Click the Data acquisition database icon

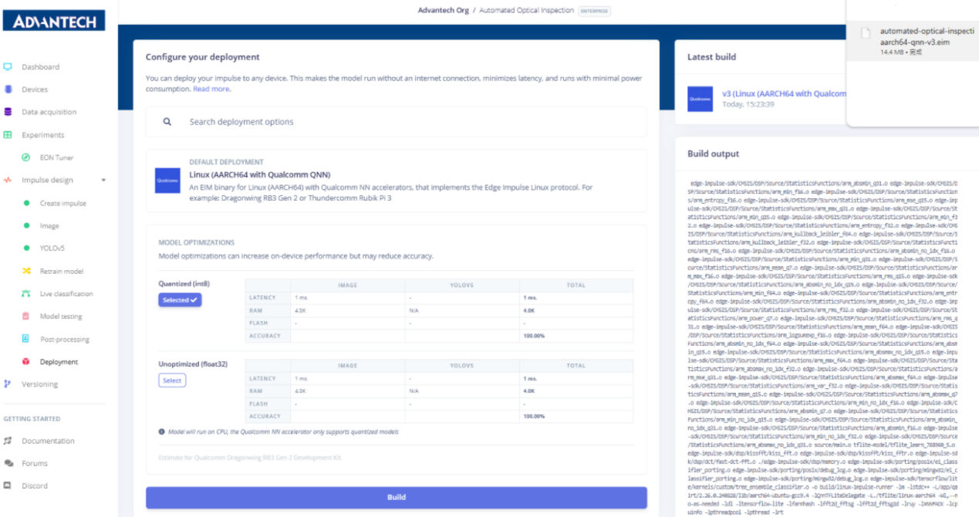pos(8,112)
